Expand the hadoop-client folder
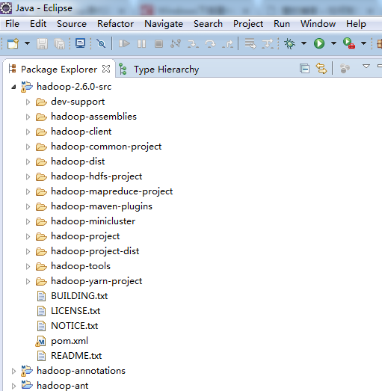Viewport: 382px width, 391px height. click(x=28, y=132)
